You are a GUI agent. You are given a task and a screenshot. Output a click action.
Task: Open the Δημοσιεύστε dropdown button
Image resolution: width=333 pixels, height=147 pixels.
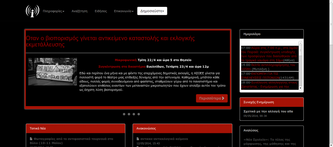(x=152, y=11)
